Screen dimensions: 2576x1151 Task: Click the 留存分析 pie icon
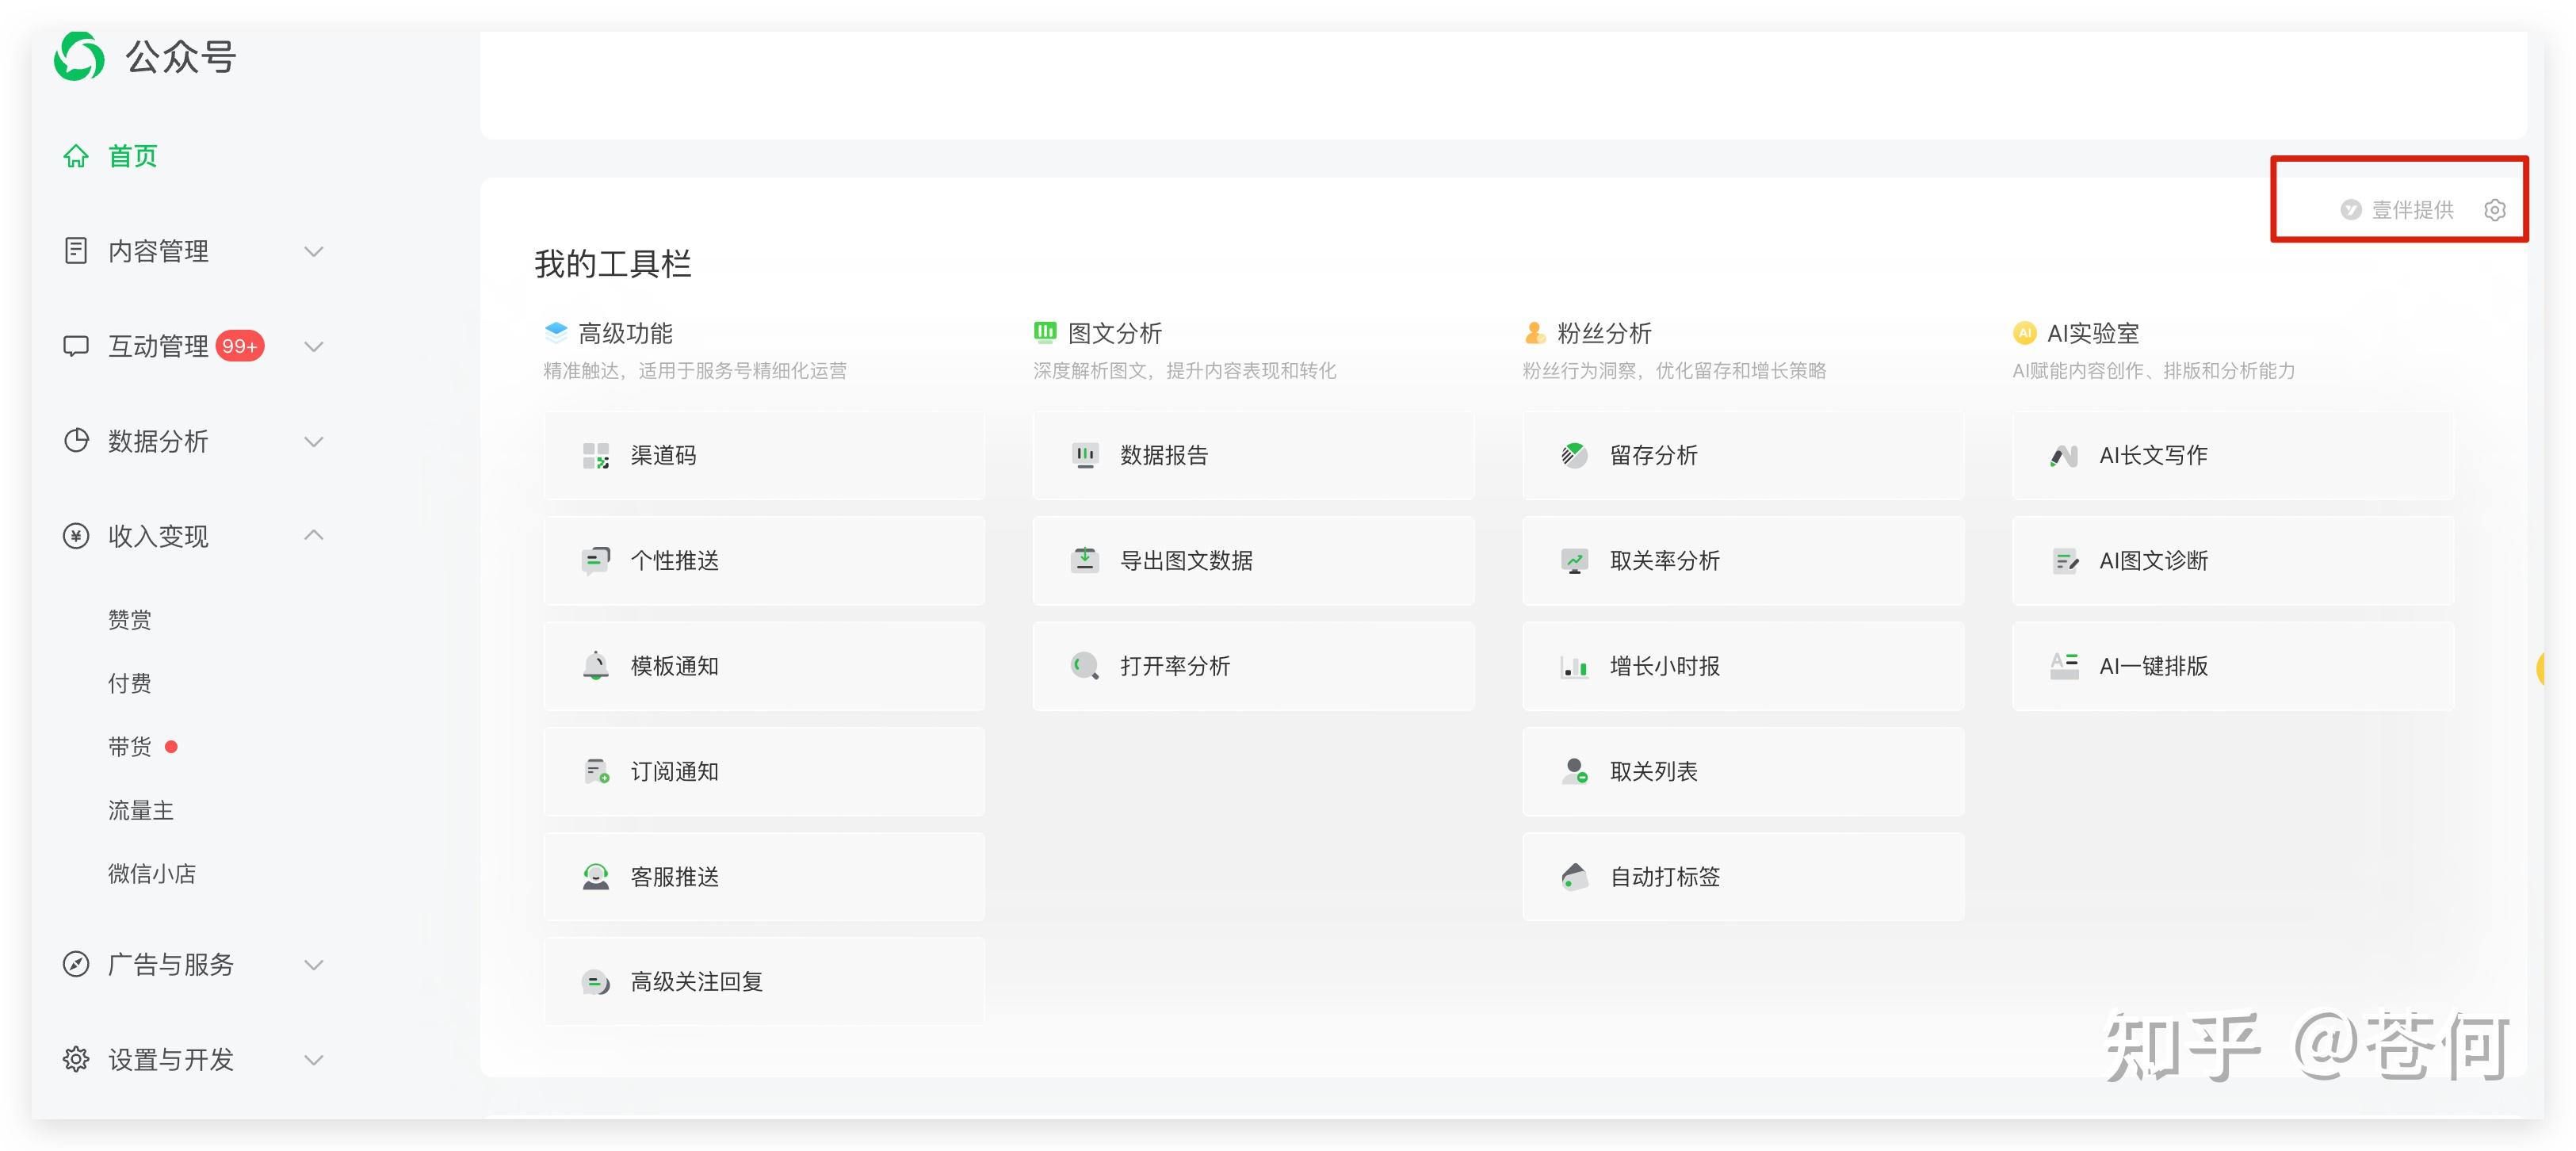[x=1574, y=456]
